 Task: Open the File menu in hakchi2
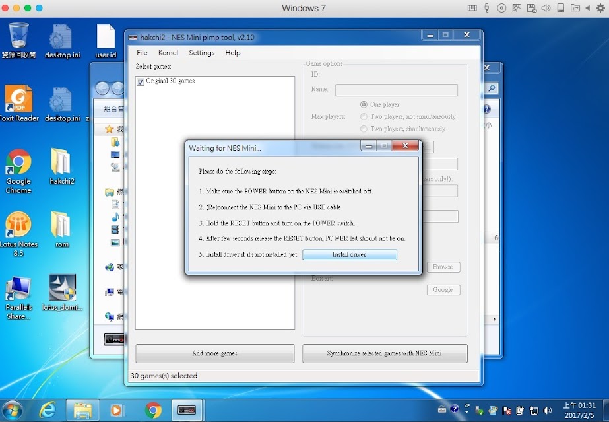142,52
